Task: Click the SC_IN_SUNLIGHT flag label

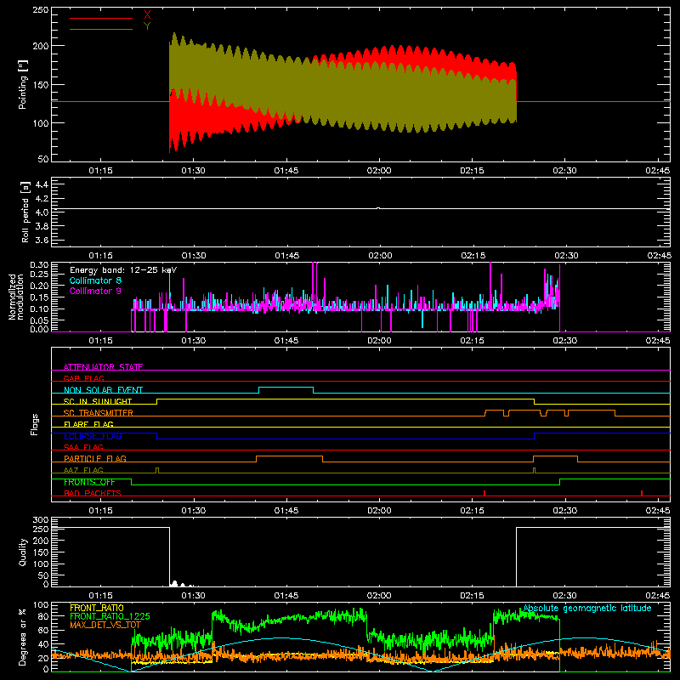Action: coord(98,401)
